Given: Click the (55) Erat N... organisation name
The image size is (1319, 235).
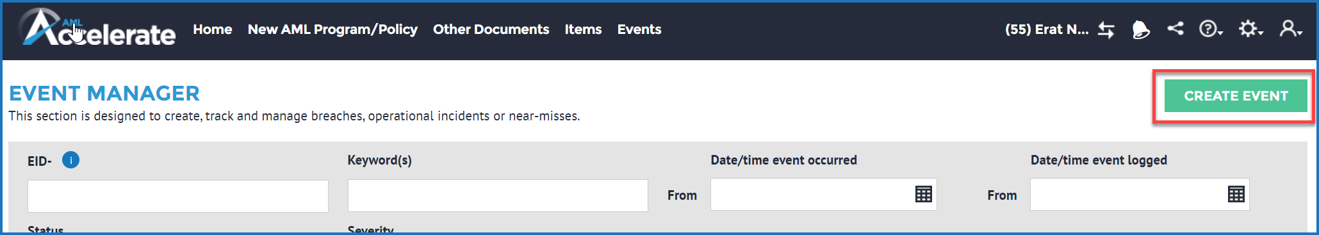Looking at the screenshot, I should coord(1047,29).
